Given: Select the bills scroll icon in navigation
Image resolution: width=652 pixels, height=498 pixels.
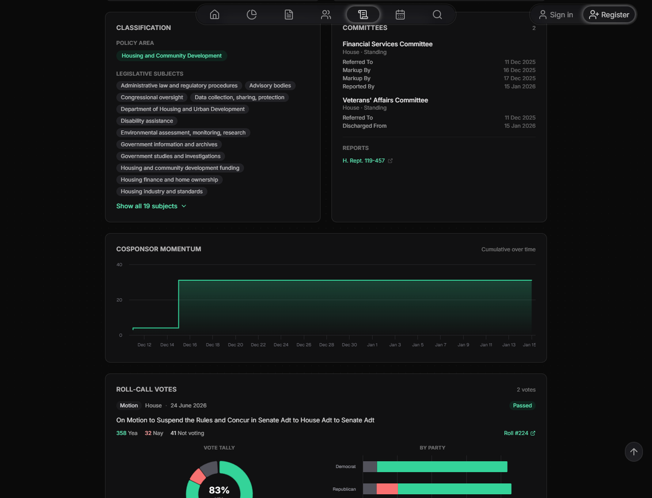Looking at the screenshot, I should pyautogui.click(x=363, y=15).
